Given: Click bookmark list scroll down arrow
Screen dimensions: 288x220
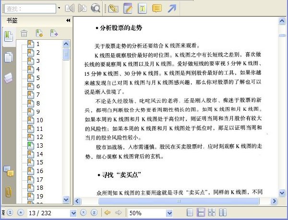Looking at the screenshot, I should tap(66, 199).
